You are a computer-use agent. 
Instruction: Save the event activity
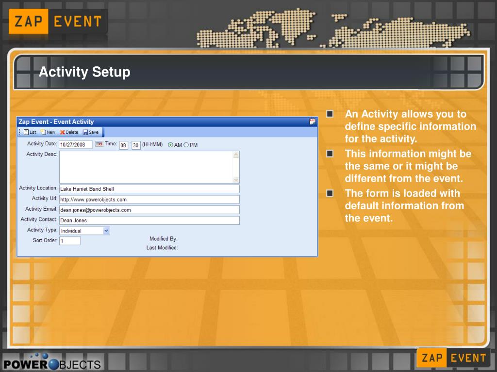click(x=91, y=132)
